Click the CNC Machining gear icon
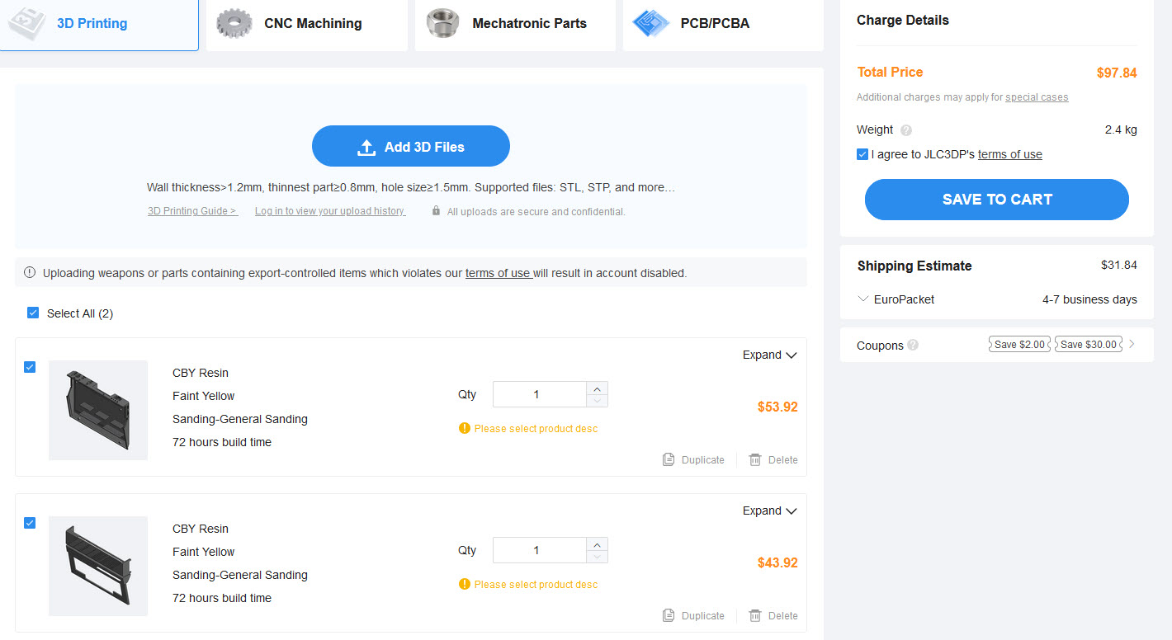 click(x=234, y=23)
